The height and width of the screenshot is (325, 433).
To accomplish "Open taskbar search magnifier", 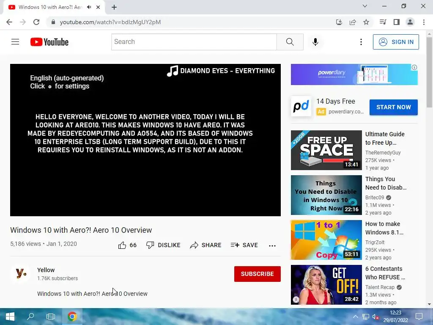I will pyautogui.click(x=30, y=317).
